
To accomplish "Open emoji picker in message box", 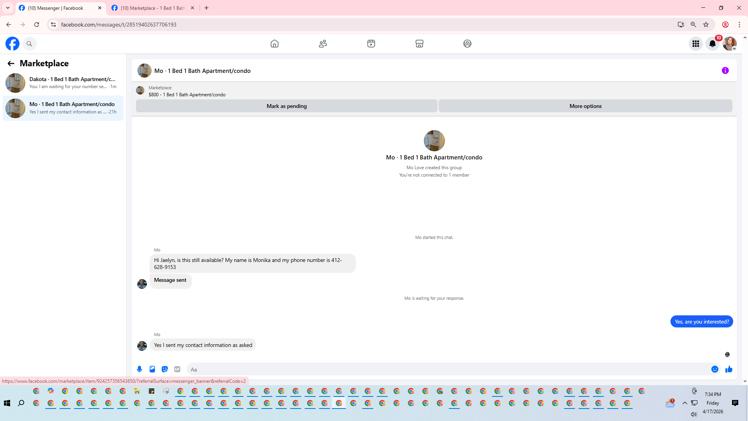I will point(715,369).
